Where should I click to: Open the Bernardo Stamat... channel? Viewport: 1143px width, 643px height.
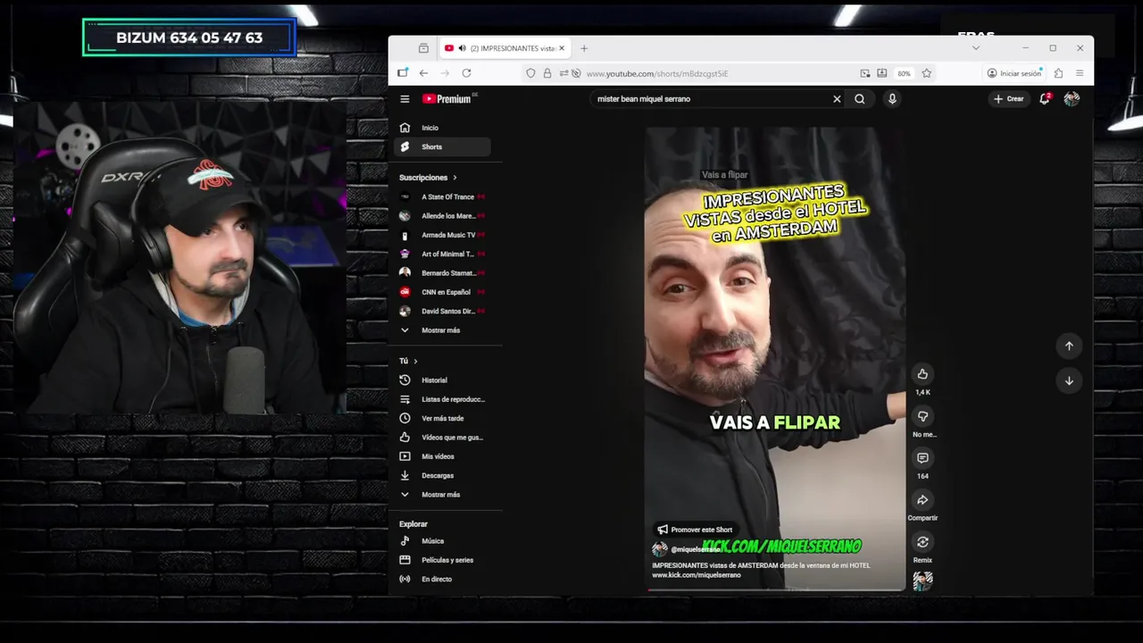[442, 273]
